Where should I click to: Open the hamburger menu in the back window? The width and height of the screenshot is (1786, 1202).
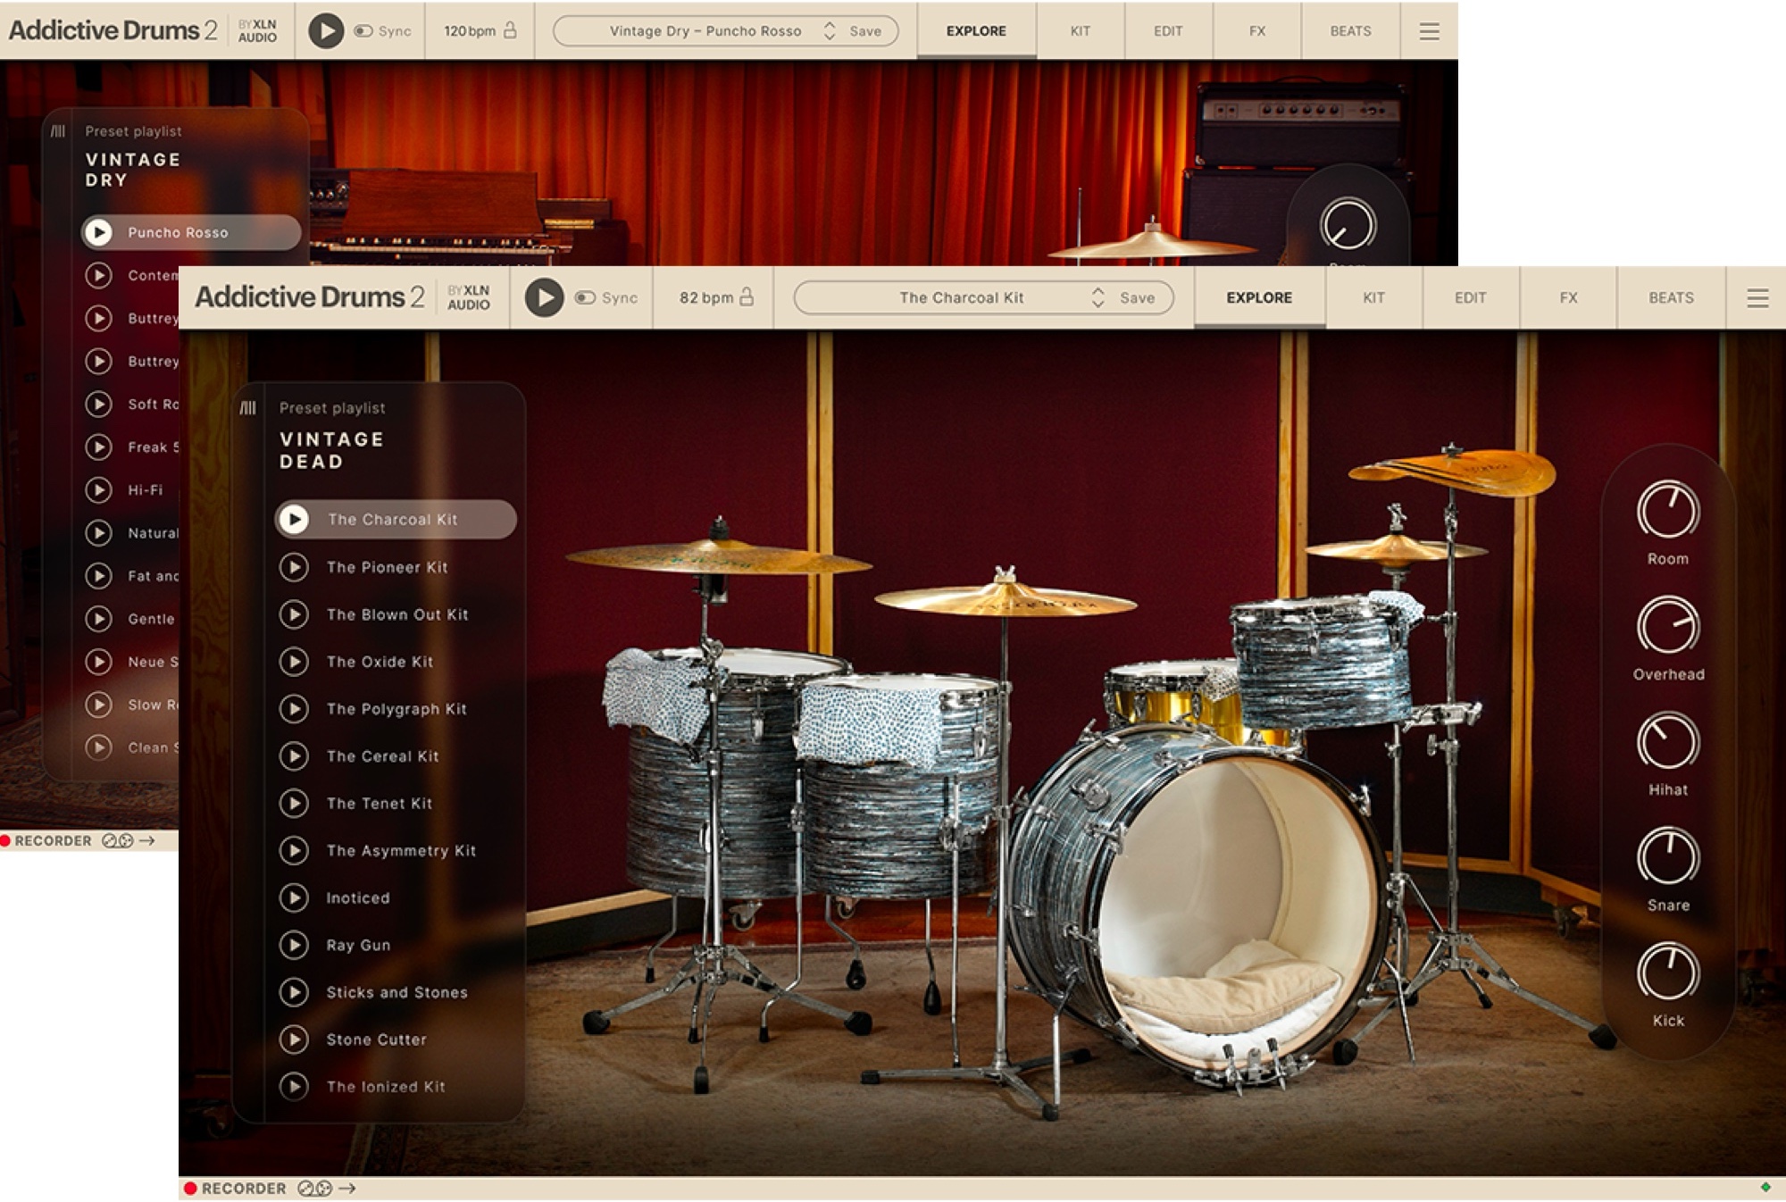point(1429,31)
